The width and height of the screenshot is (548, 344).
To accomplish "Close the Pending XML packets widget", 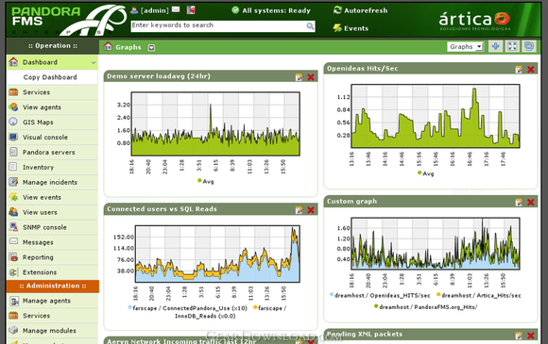I will [531, 336].
